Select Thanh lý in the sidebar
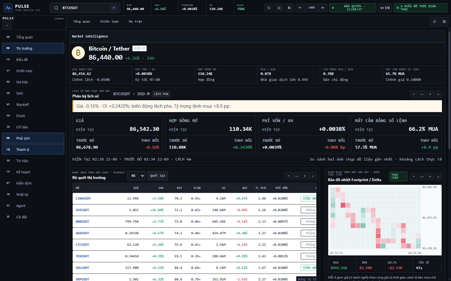451x281 pixels. coord(33,150)
